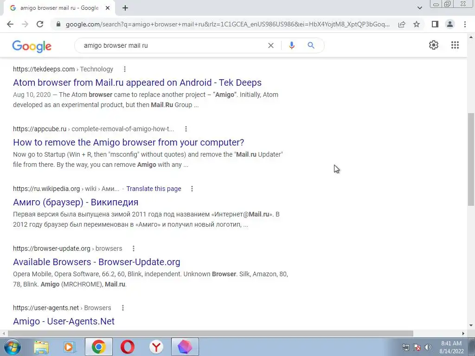The width and height of the screenshot is (475, 356).
Task: Open more options for tekdeeps.com result
Action: (x=124, y=70)
